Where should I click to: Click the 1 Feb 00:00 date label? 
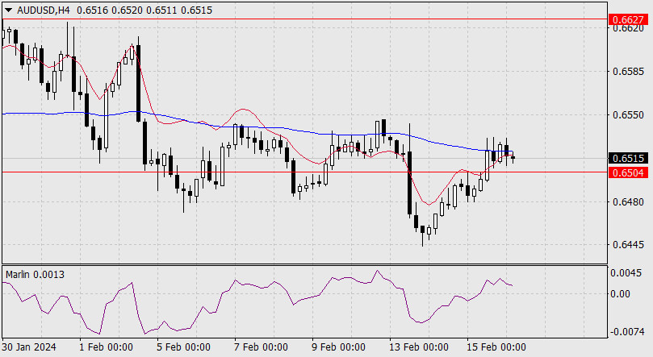point(106,347)
